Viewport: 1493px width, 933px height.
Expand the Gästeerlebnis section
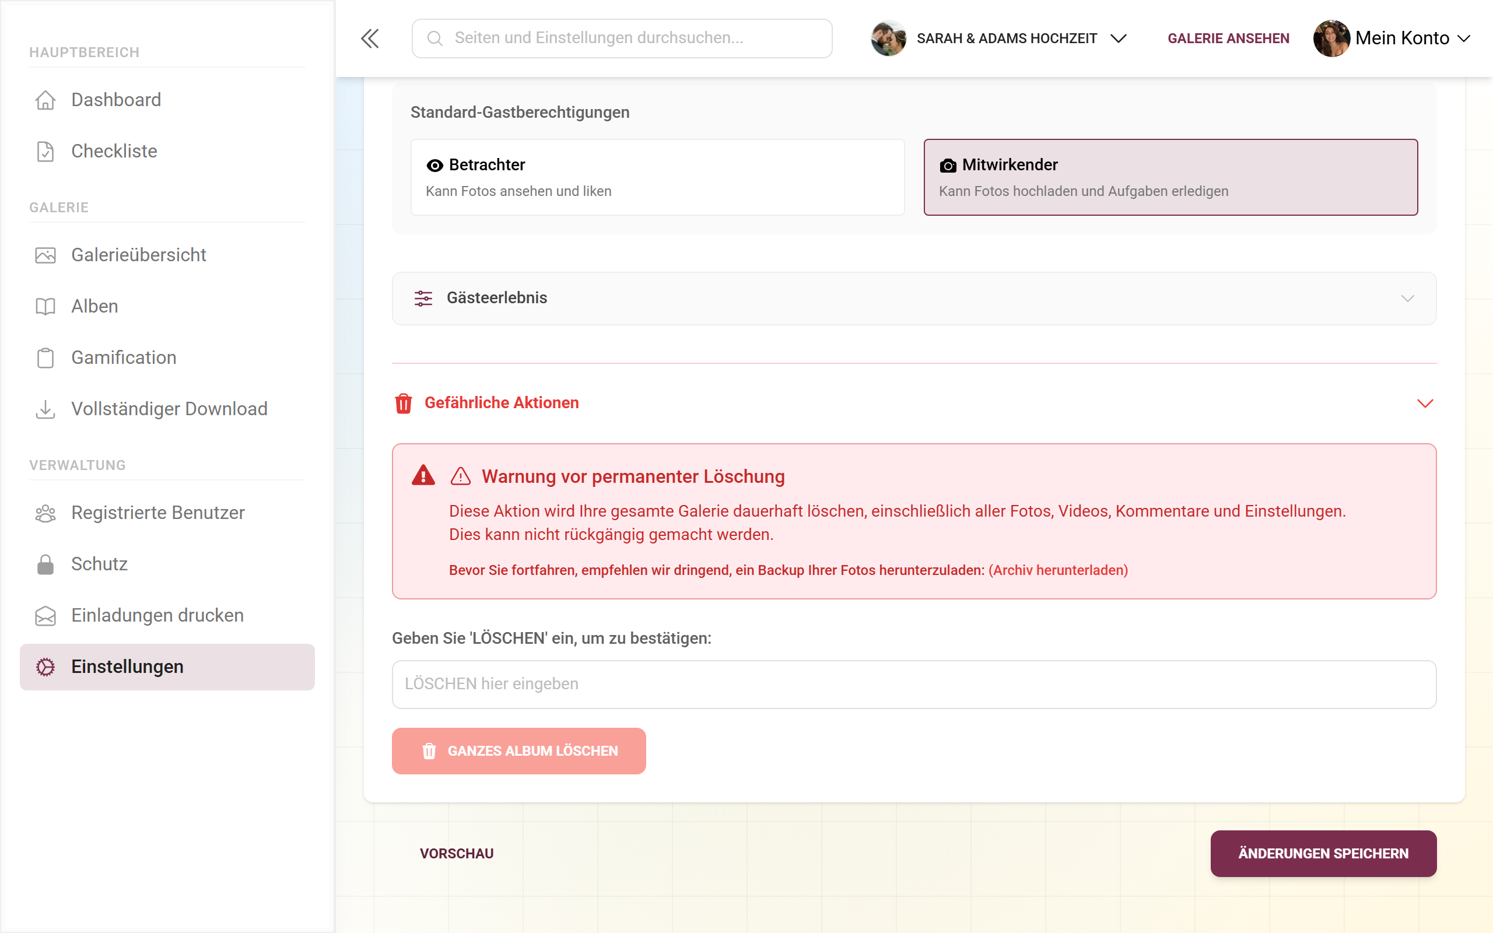(x=914, y=298)
